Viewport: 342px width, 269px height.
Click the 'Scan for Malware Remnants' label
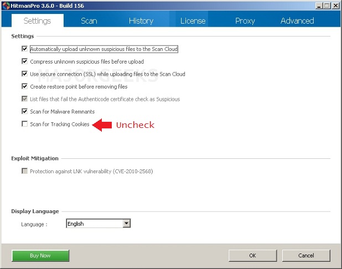pos(63,111)
